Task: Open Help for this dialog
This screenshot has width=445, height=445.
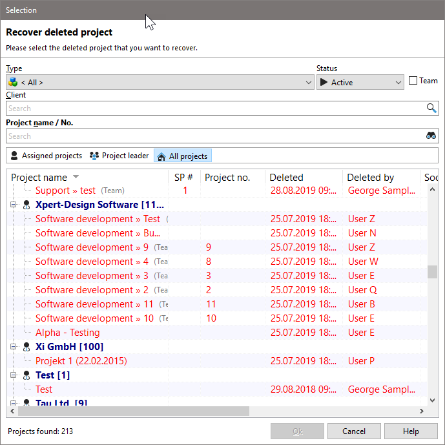Action: click(411, 431)
